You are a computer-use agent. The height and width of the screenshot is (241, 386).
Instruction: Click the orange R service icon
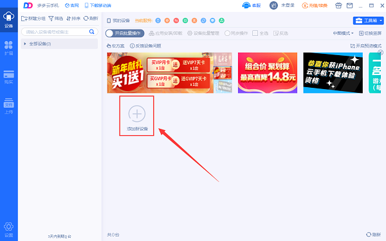point(194,21)
